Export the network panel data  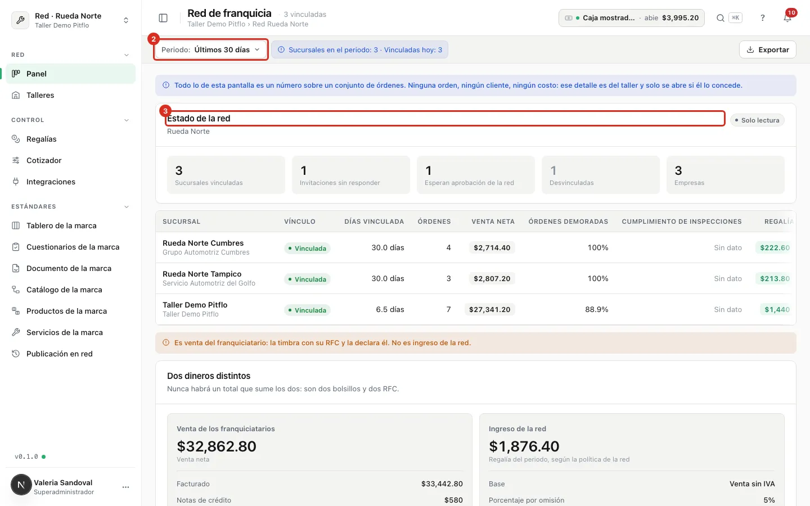click(768, 49)
